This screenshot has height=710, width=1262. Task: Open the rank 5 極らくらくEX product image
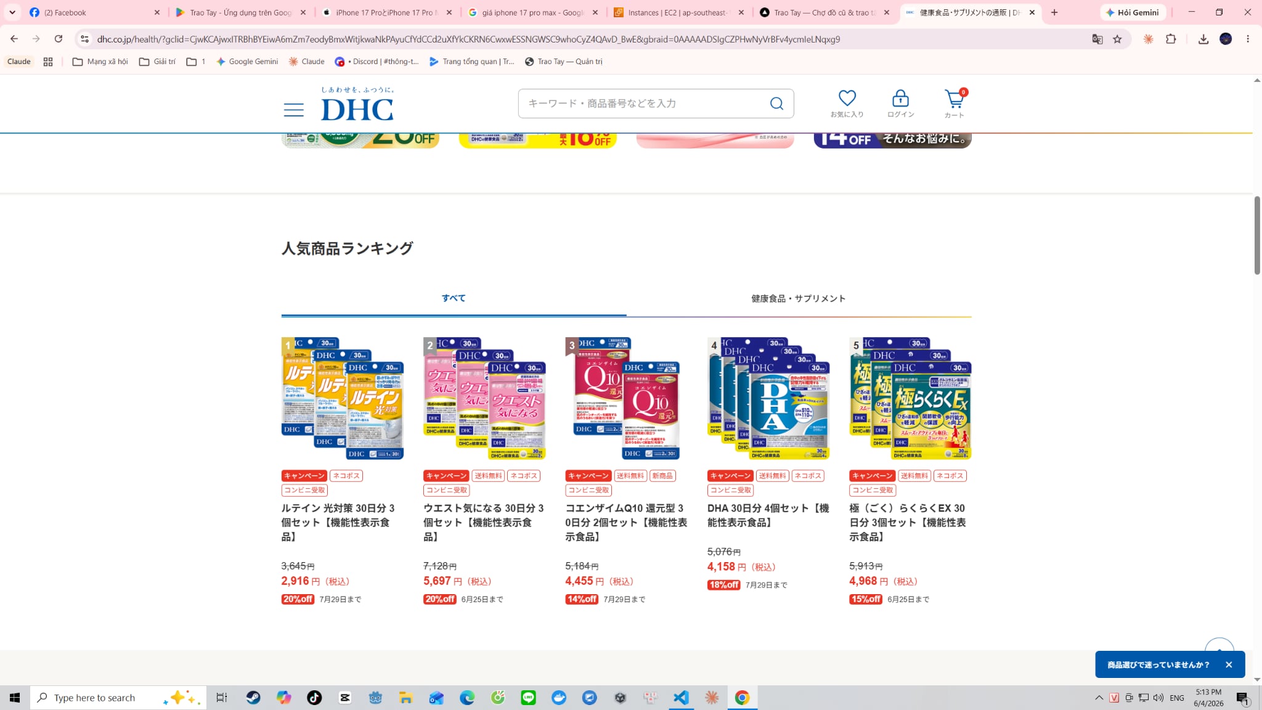[x=910, y=398]
